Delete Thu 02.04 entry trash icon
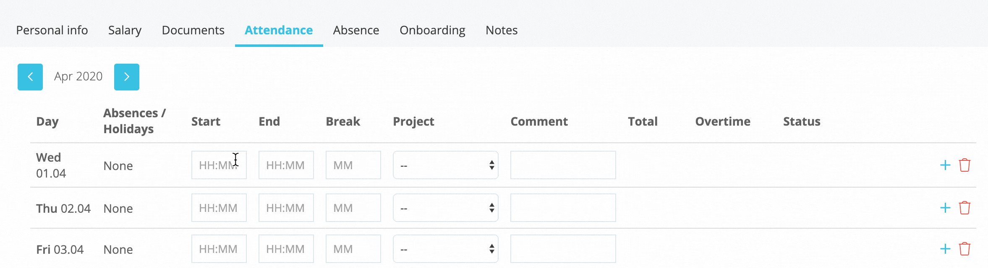 [964, 208]
